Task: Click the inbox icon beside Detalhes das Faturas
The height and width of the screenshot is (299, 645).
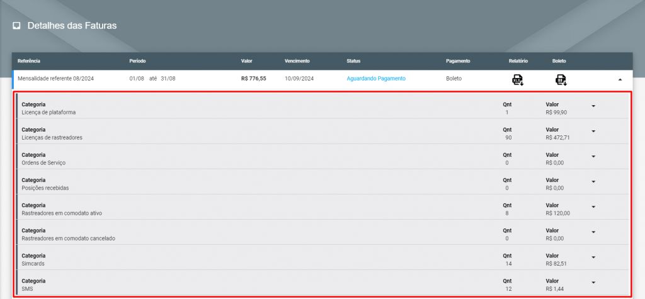Action: click(16, 26)
